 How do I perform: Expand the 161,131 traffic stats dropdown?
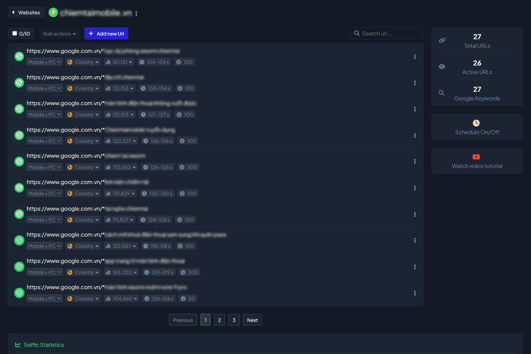point(119,62)
